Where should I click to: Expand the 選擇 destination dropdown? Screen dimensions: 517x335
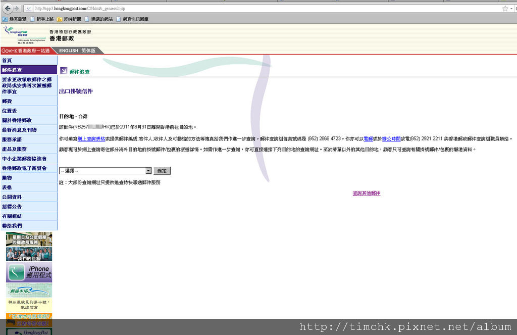[x=105, y=171]
